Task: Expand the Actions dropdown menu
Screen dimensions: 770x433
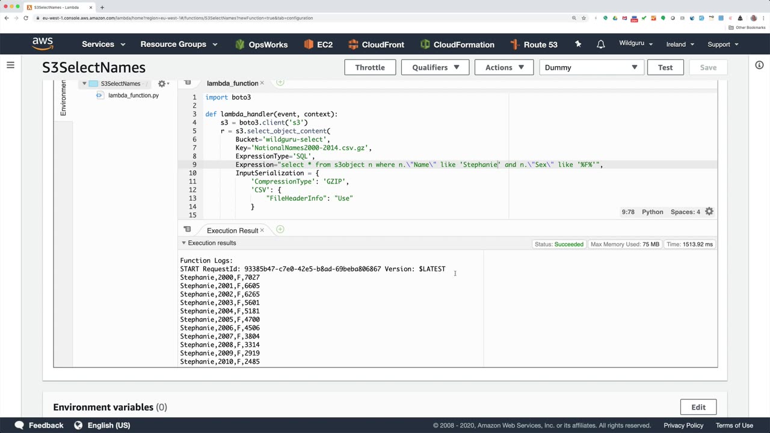Action: (x=504, y=67)
